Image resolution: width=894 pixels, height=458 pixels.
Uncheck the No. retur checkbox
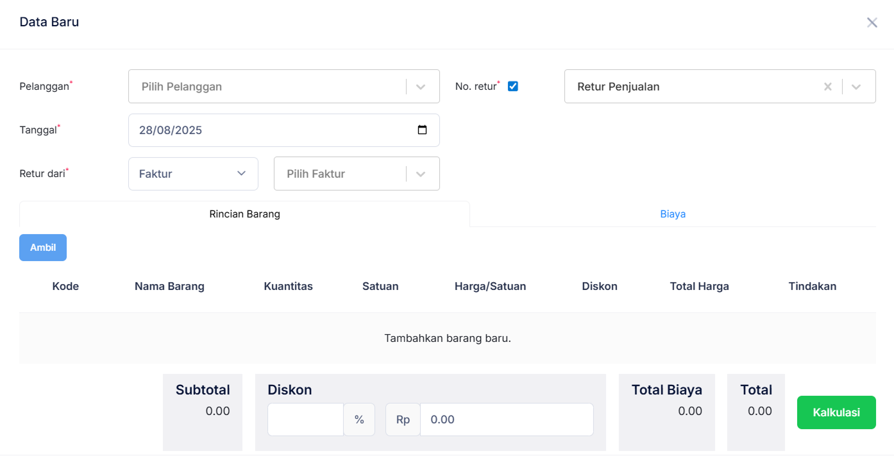513,86
